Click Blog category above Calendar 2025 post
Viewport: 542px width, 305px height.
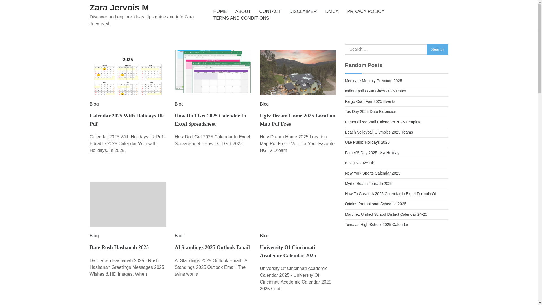coord(94,104)
